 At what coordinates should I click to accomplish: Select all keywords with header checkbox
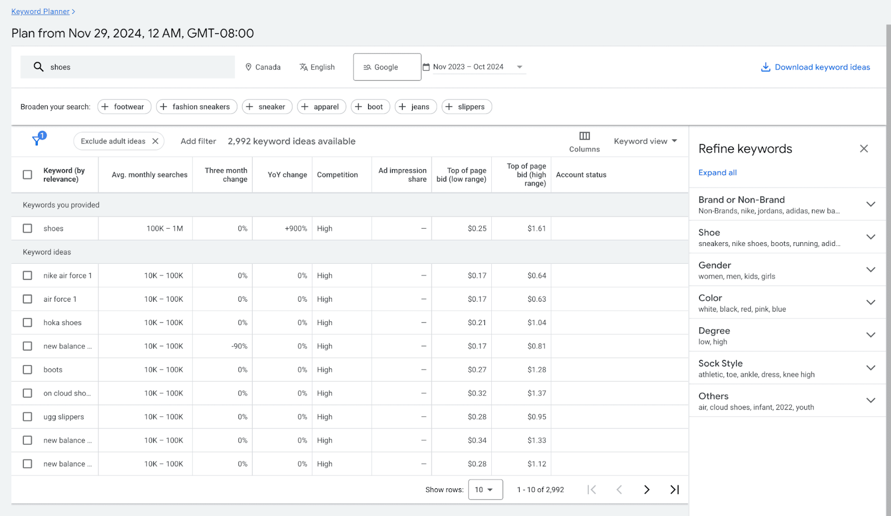click(x=27, y=174)
